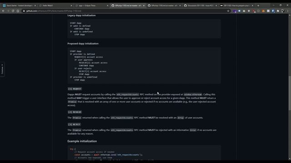Click the purple extension icon in toolbar

click(235, 11)
